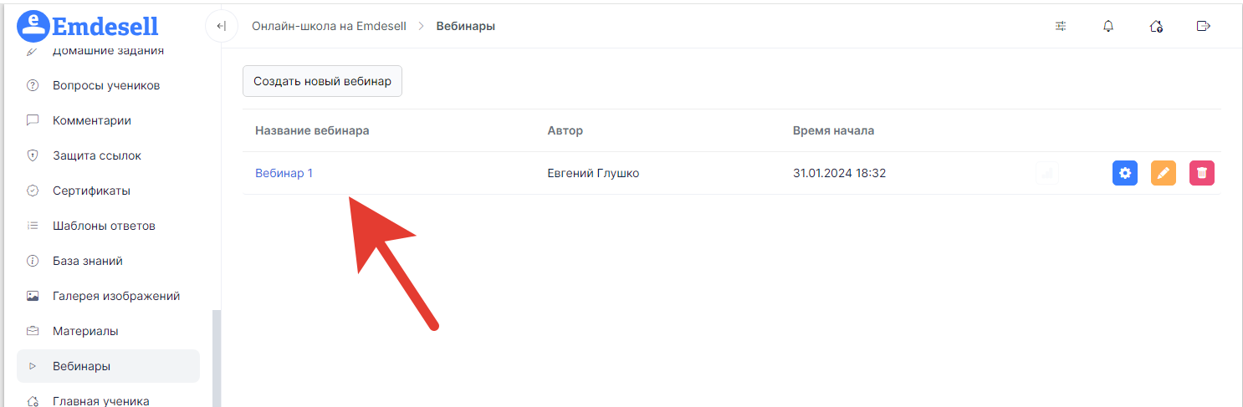
Task: Log out using the exit icon
Action: point(1204,26)
